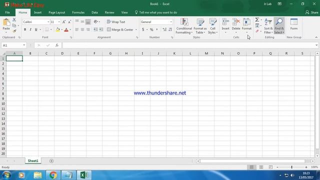
Task: Click the Orientation text icon
Action: 95,21
